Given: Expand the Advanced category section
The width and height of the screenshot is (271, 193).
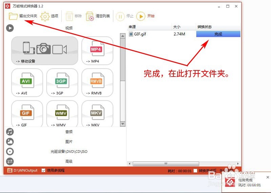Looking at the screenshot, I should point(69,162).
